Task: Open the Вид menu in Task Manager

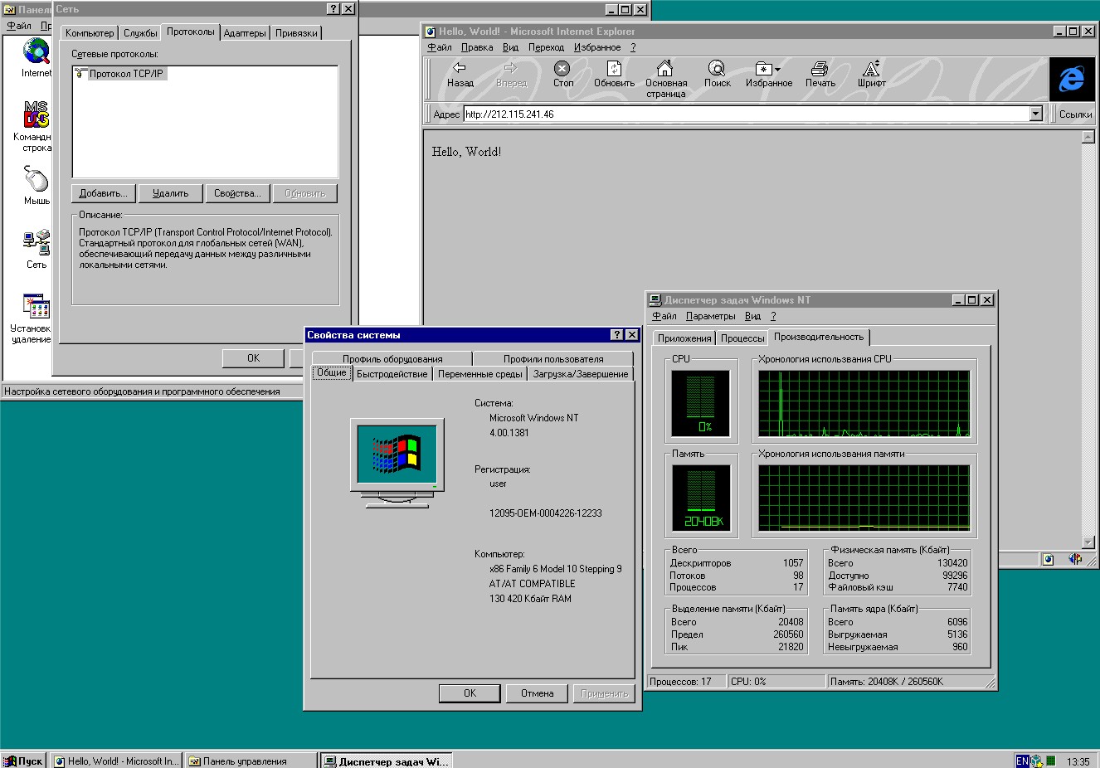Action: coord(752,316)
